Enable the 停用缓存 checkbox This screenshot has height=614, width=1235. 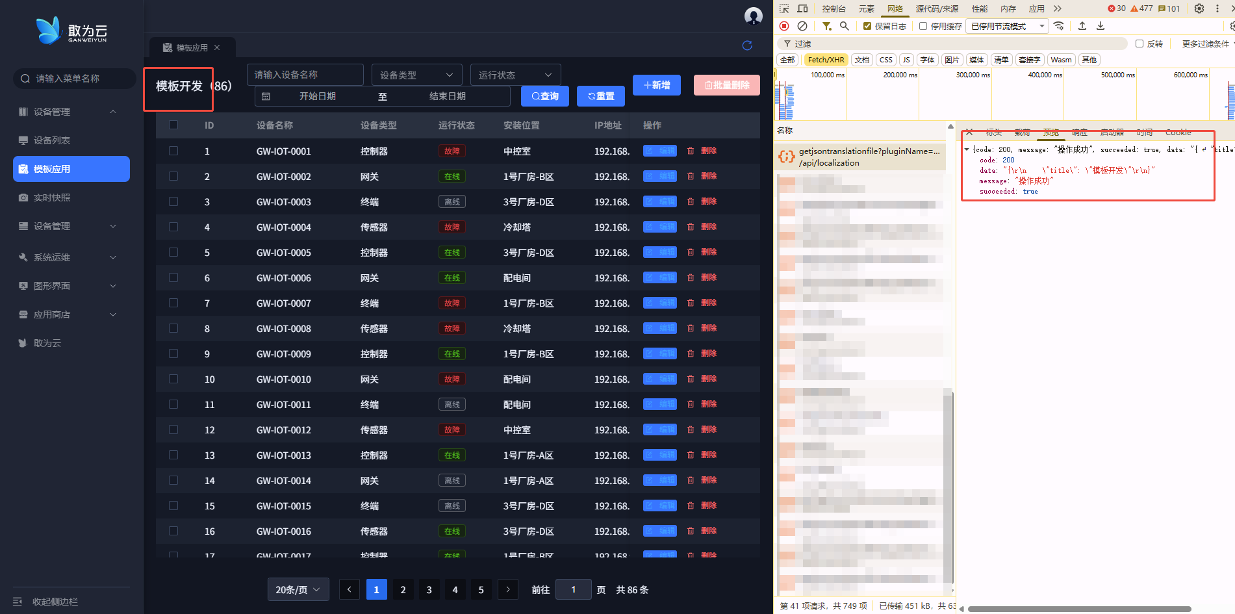click(x=923, y=26)
